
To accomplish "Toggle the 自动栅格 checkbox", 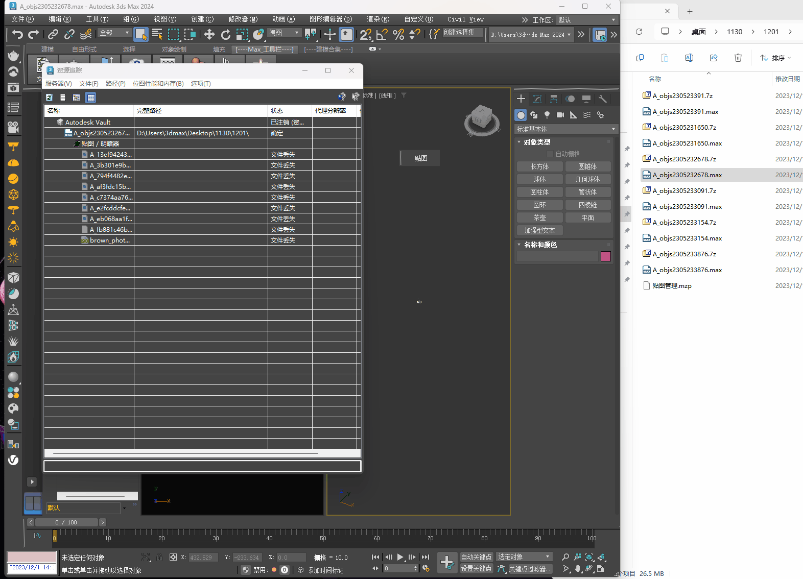I will tap(550, 154).
